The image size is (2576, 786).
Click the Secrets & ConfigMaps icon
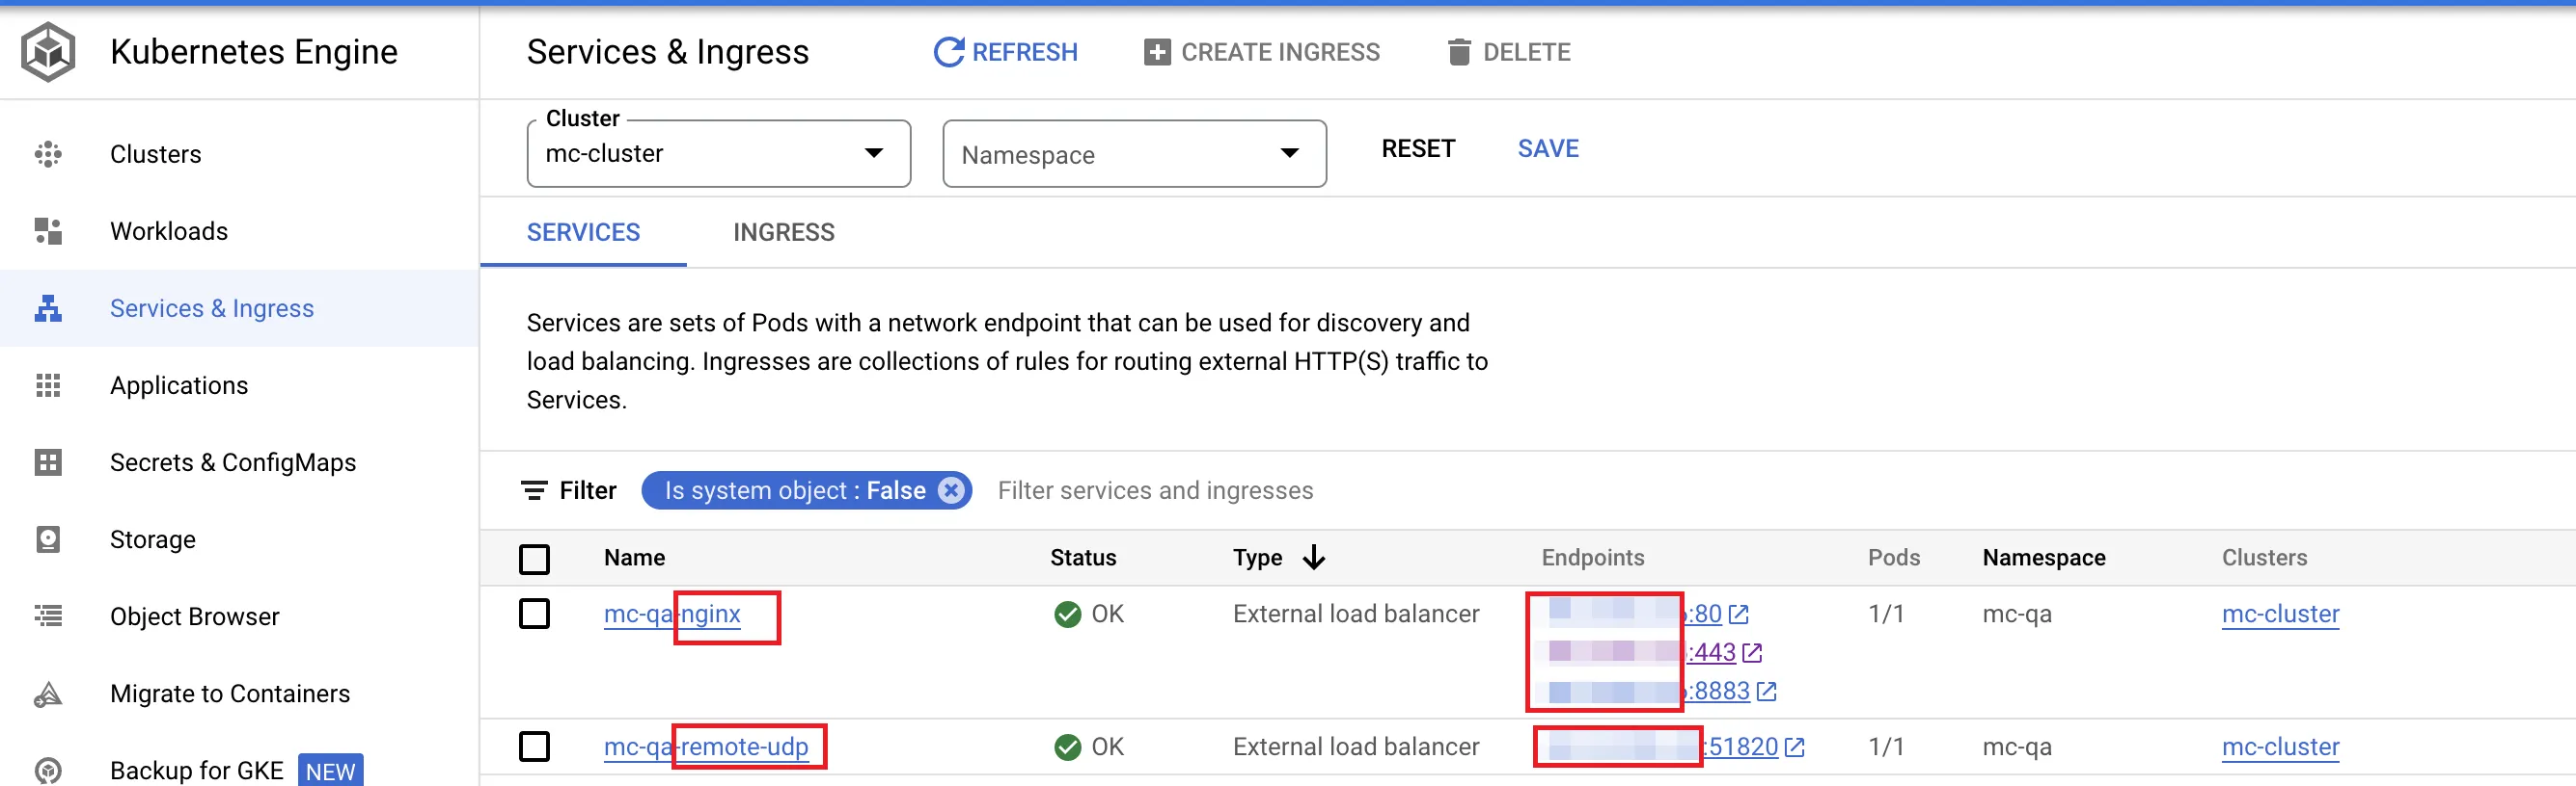[x=48, y=462]
